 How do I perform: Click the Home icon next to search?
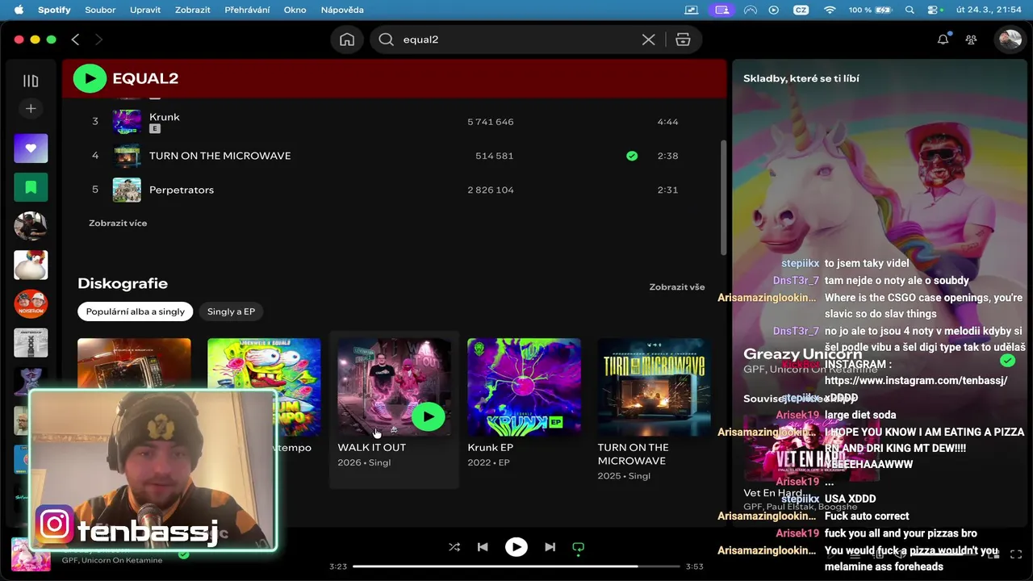[347, 40]
